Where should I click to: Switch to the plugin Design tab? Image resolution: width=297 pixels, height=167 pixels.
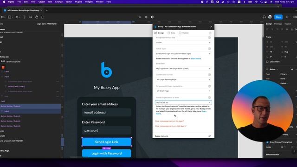[159, 33]
